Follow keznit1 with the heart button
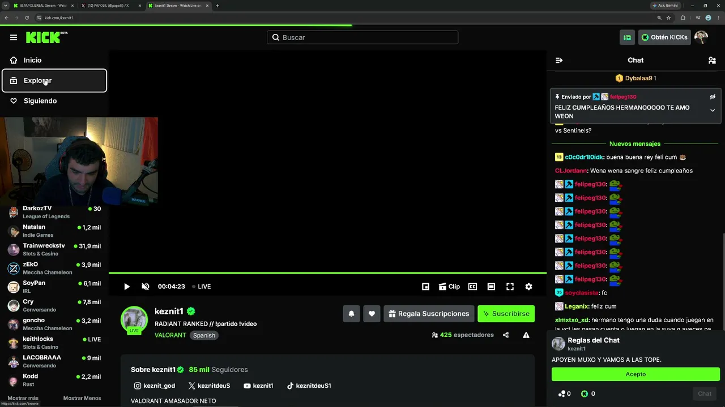 pos(372,314)
